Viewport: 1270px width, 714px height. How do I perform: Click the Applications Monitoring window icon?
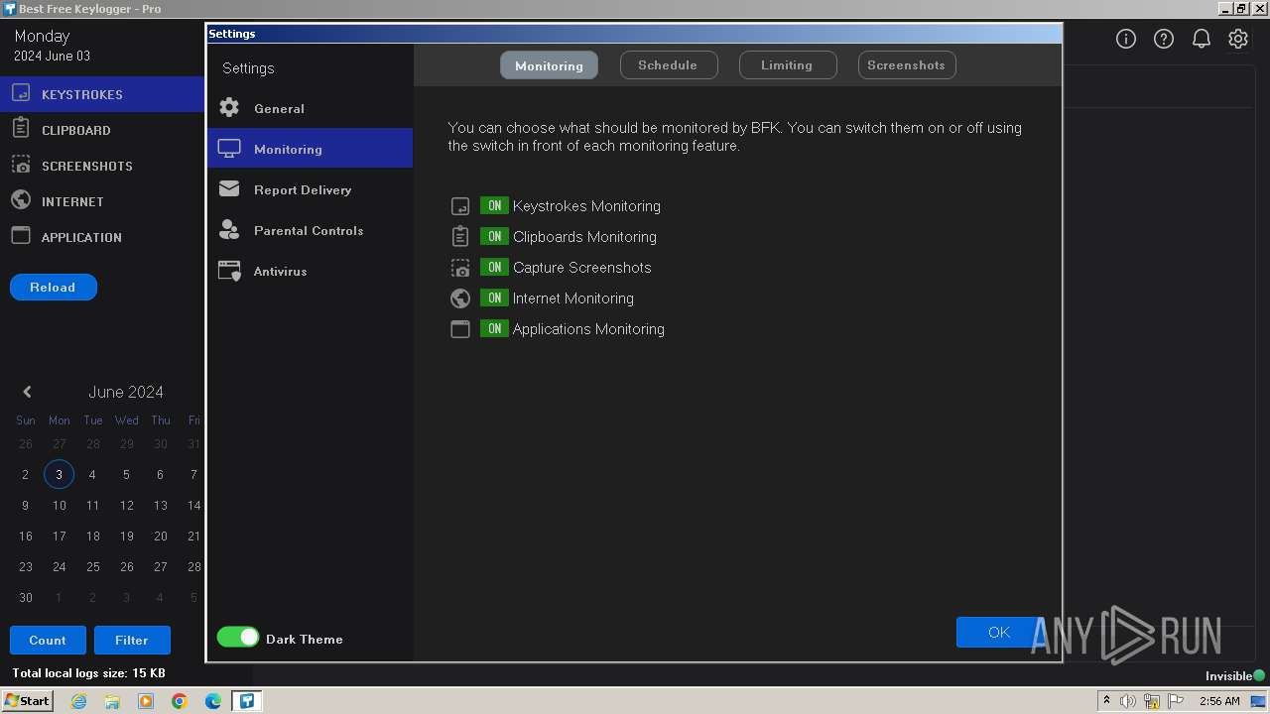[x=460, y=329]
